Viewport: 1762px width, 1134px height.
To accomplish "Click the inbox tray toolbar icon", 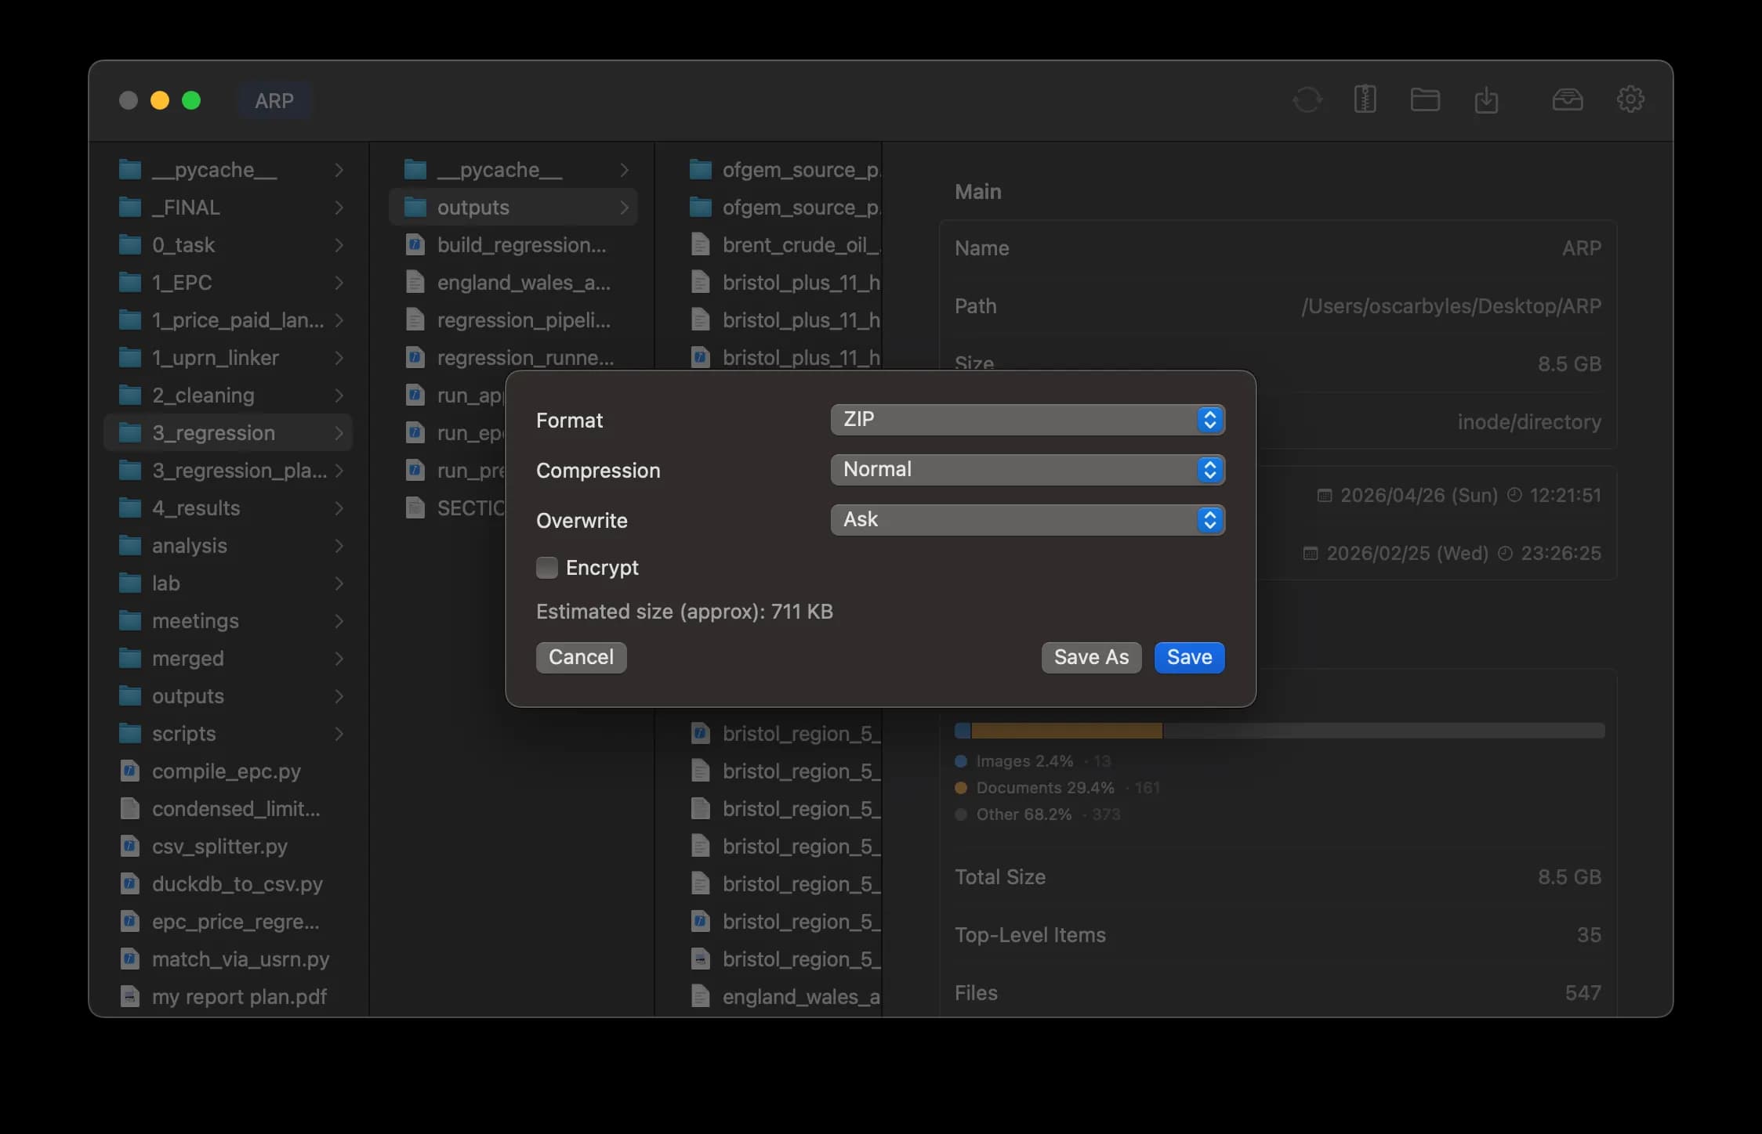I will click(x=1568, y=100).
